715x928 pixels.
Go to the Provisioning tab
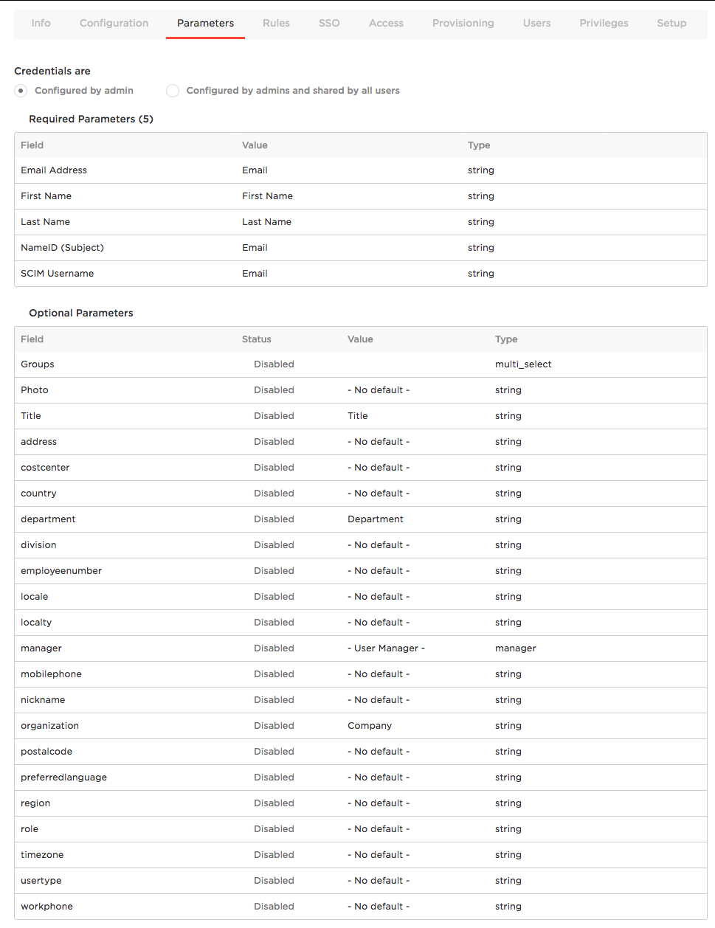pos(463,24)
